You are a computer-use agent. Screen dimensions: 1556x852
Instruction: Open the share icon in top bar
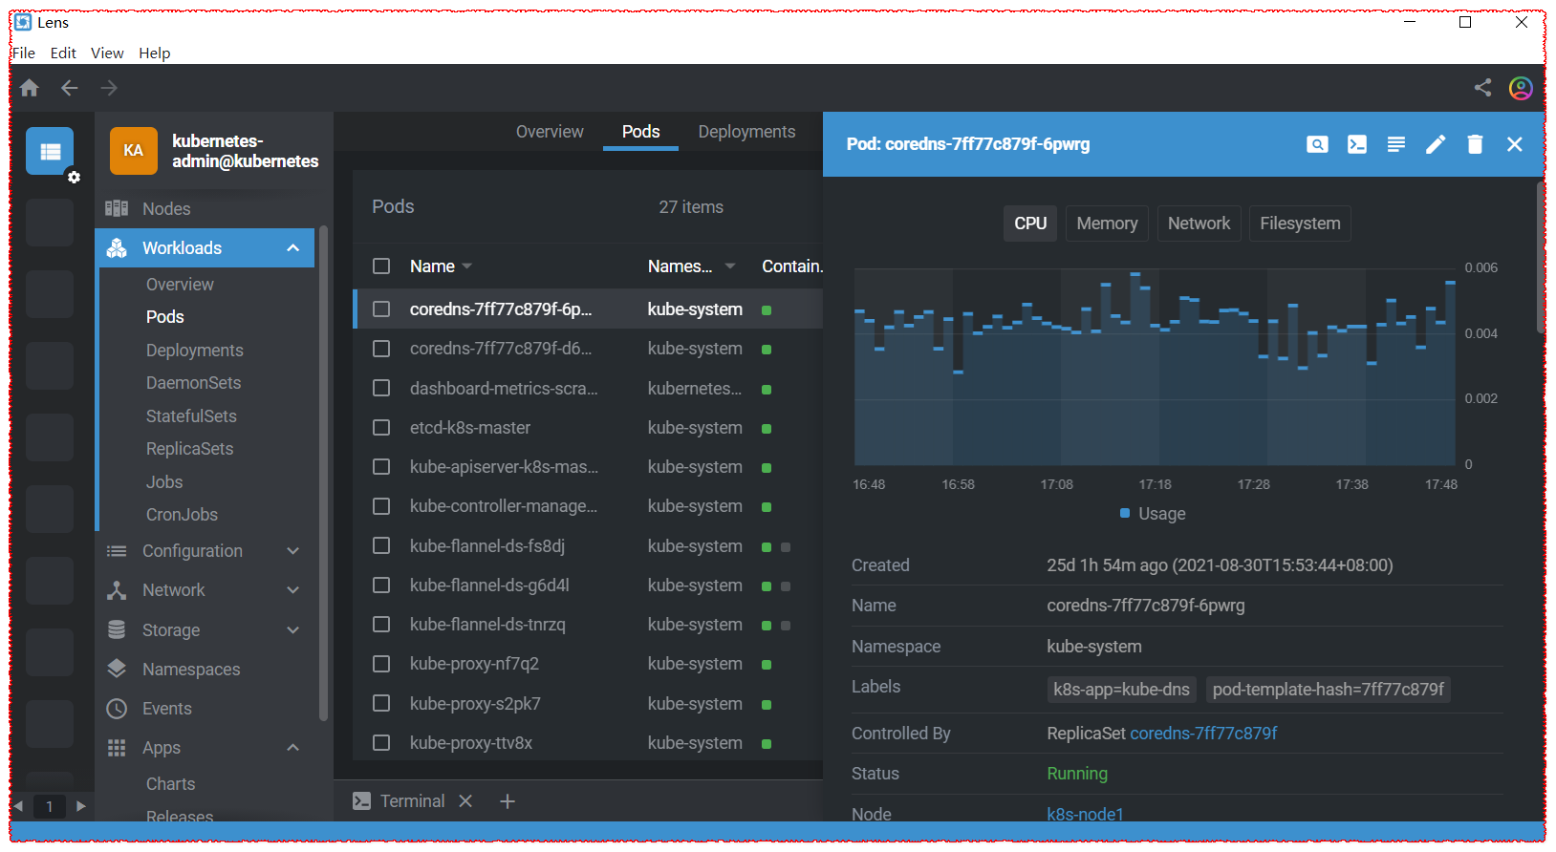[x=1482, y=88]
